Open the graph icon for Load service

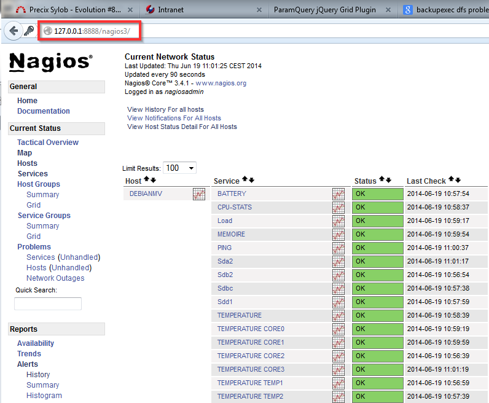click(338, 221)
